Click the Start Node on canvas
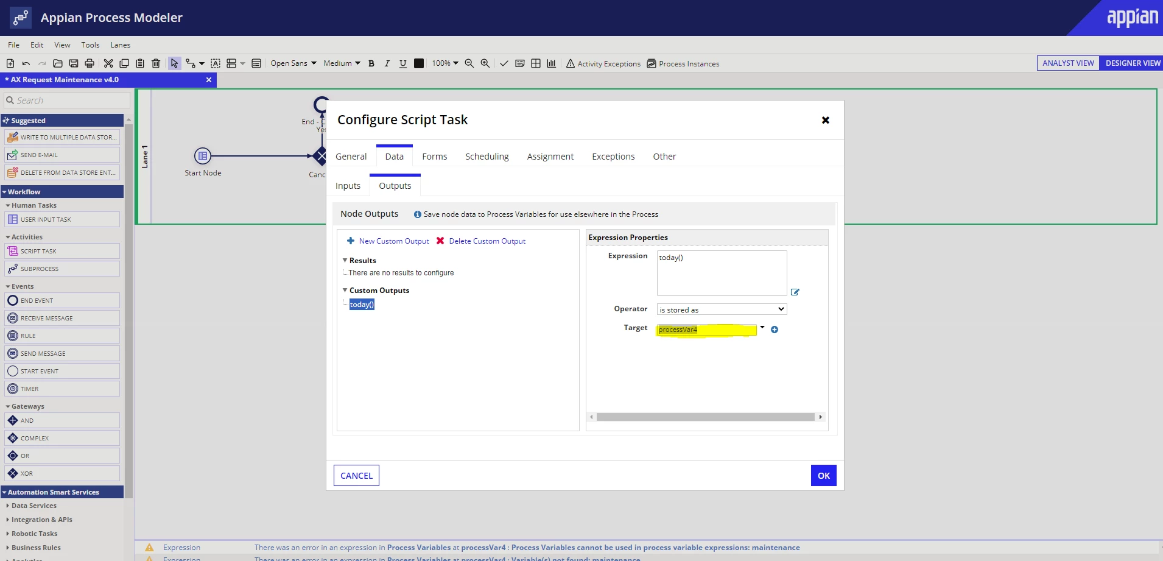 (203, 156)
